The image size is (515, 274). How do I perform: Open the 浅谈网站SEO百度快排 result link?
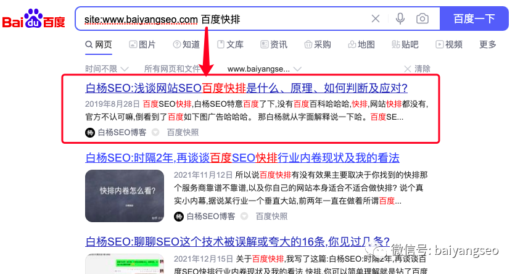click(x=246, y=88)
